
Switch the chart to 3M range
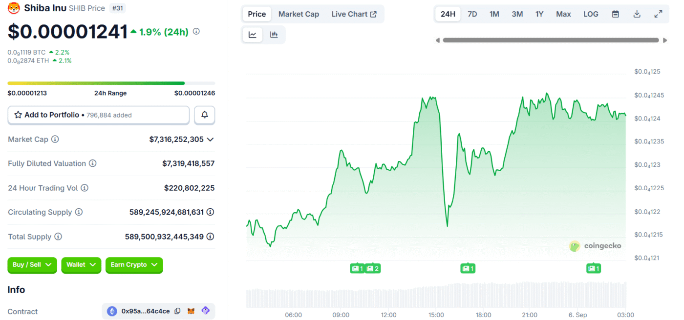click(517, 14)
